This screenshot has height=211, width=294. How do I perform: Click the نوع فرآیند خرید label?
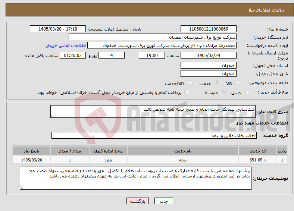click(273, 92)
